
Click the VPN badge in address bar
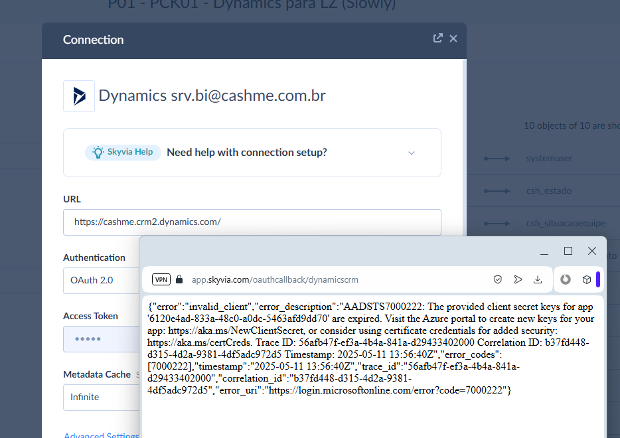pyautogui.click(x=161, y=279)
